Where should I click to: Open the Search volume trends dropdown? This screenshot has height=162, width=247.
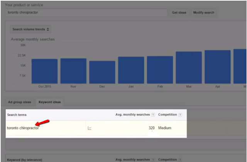(x=30, y=29)
